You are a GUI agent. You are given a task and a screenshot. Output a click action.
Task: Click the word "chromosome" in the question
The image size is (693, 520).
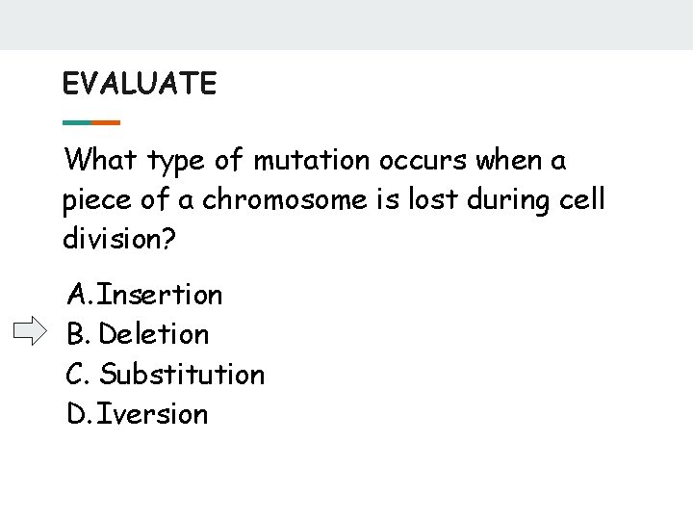pos(259,200)
